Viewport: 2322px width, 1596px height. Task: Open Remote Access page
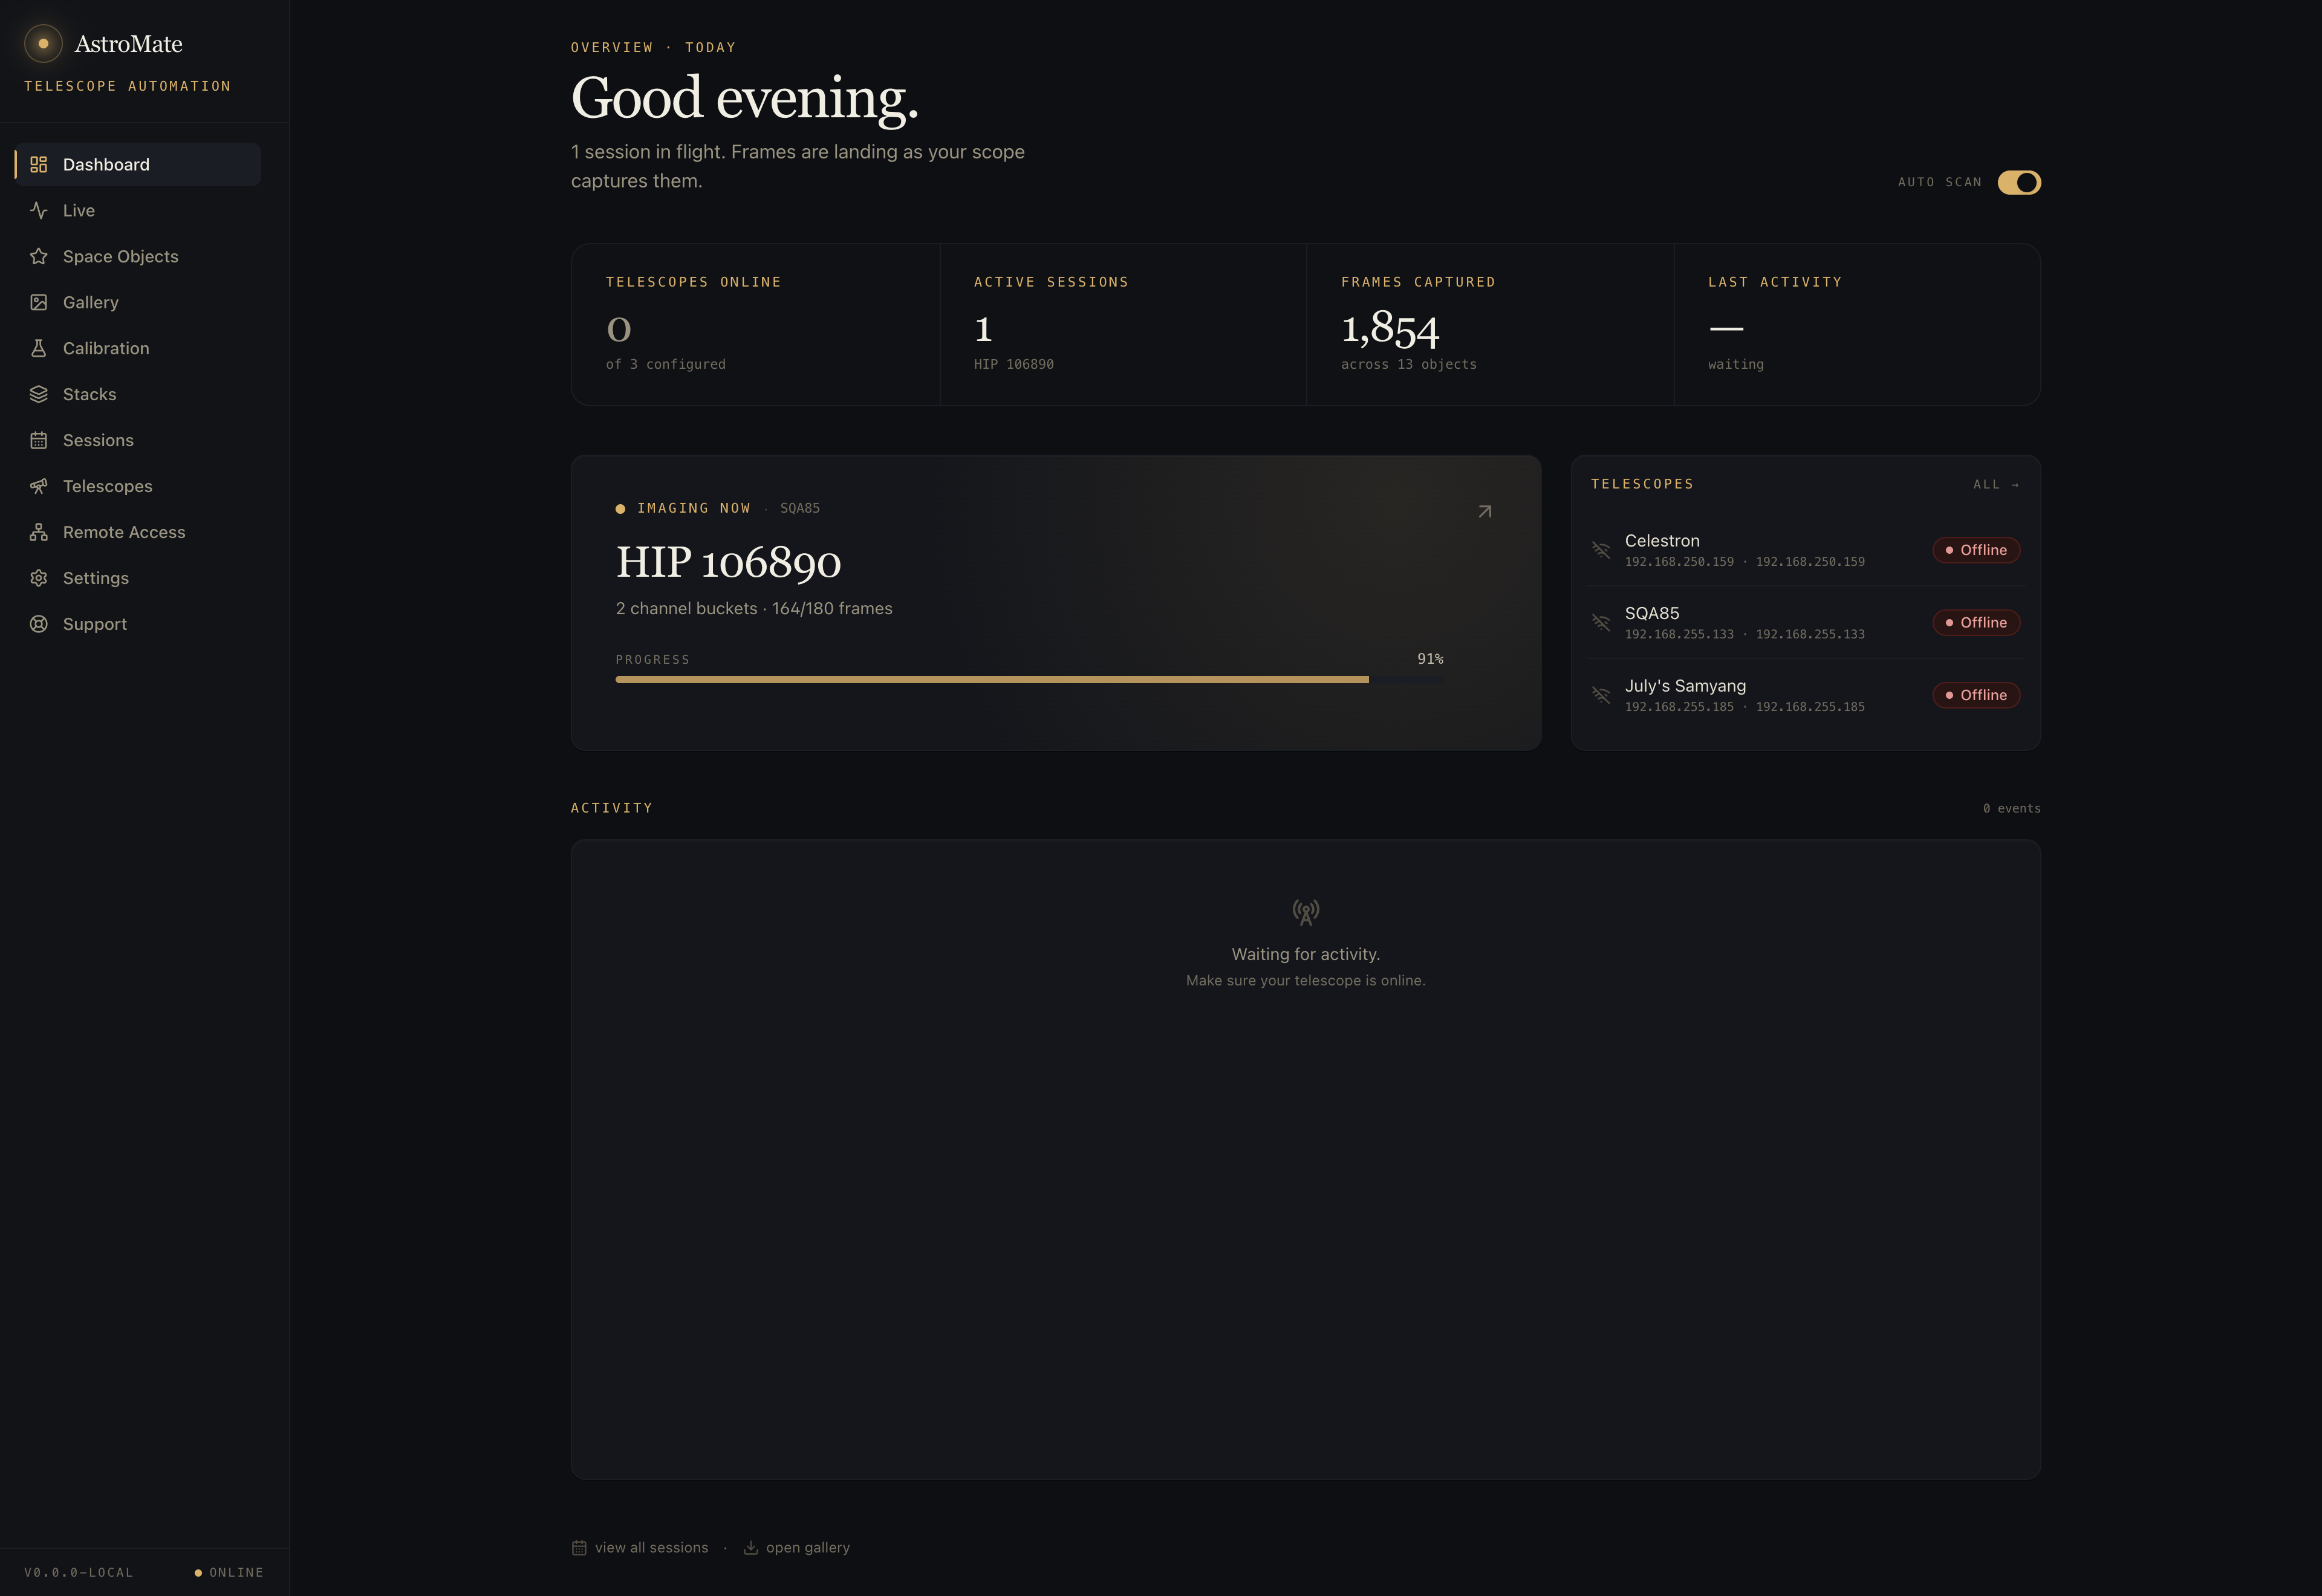tap(138, 532)
